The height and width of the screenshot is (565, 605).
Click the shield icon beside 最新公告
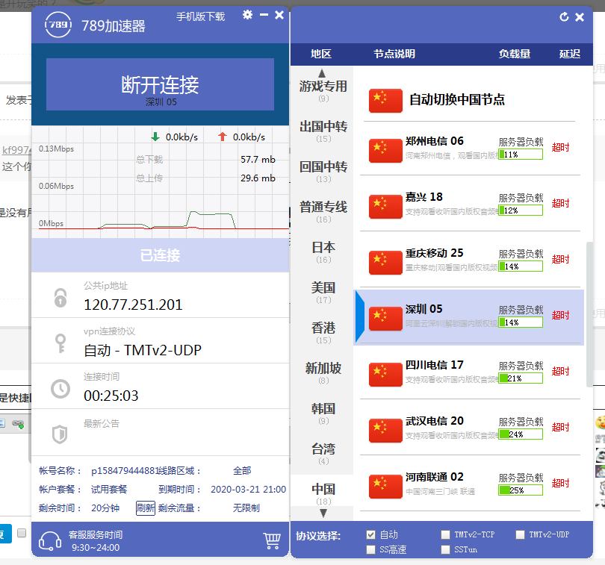point(60,434)
